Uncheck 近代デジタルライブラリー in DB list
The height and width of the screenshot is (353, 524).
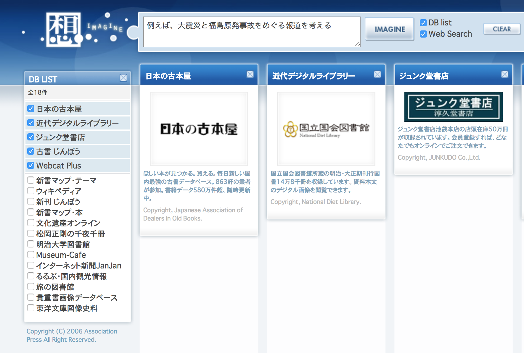(x=31, y=123)
